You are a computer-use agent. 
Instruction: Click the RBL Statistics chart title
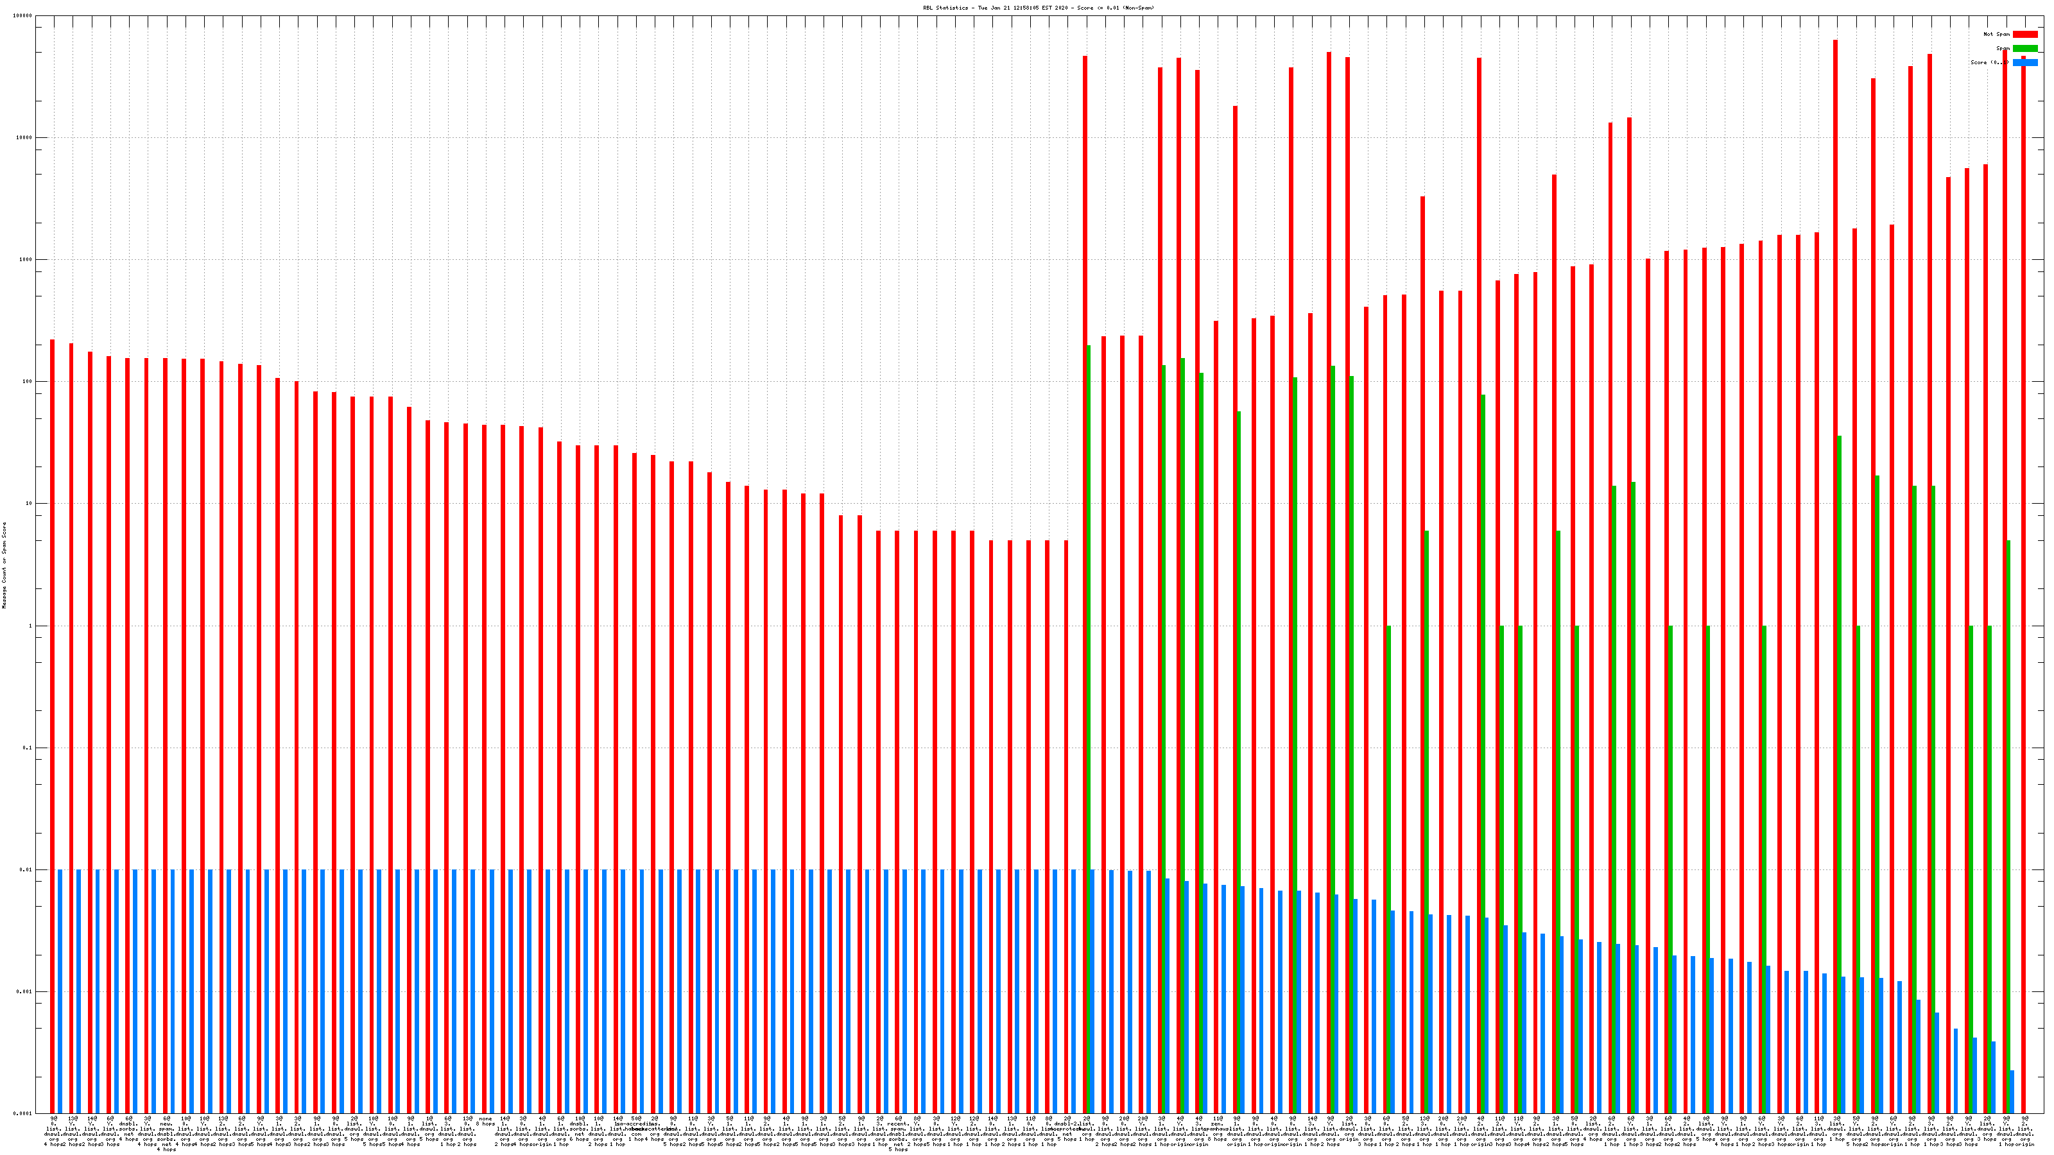click(1038, 8)
